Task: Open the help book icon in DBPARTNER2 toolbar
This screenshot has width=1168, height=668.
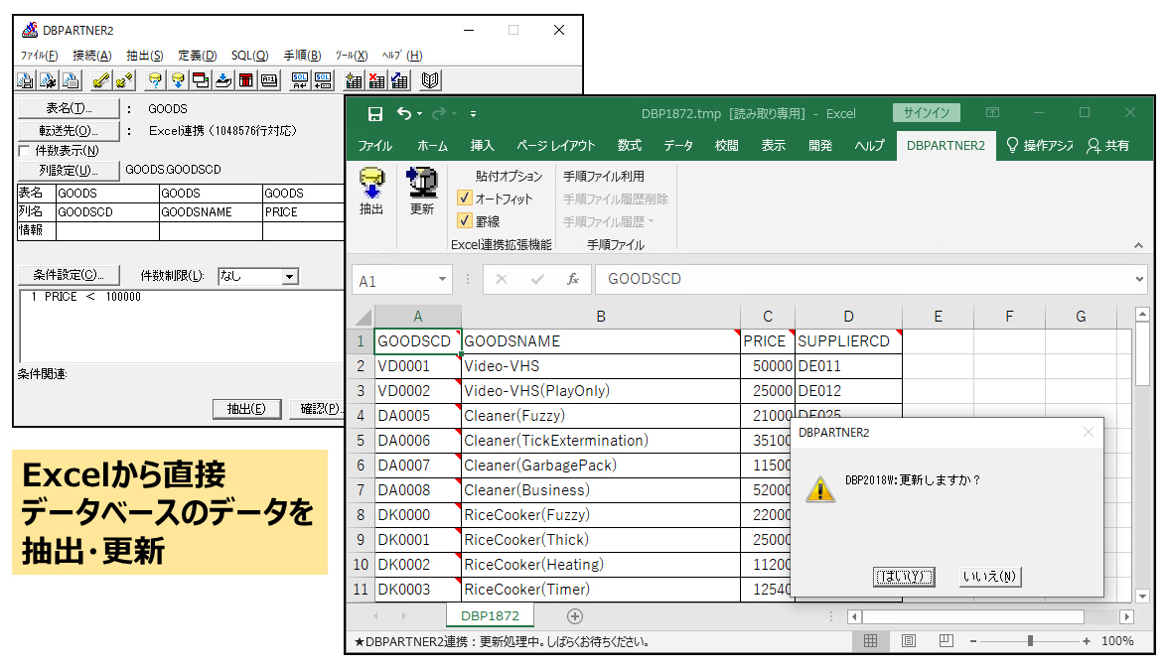Action: (x=431, y=80)
